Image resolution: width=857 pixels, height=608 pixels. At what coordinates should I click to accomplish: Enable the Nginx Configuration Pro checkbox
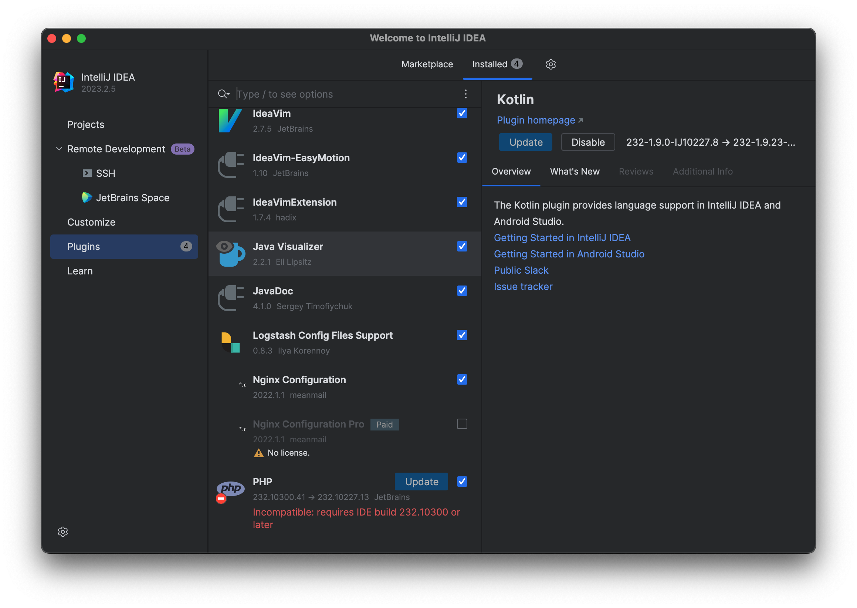coord(462,424)
